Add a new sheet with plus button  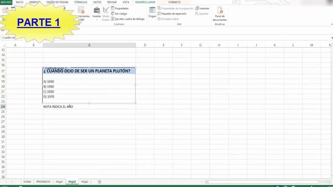(99, 182)
